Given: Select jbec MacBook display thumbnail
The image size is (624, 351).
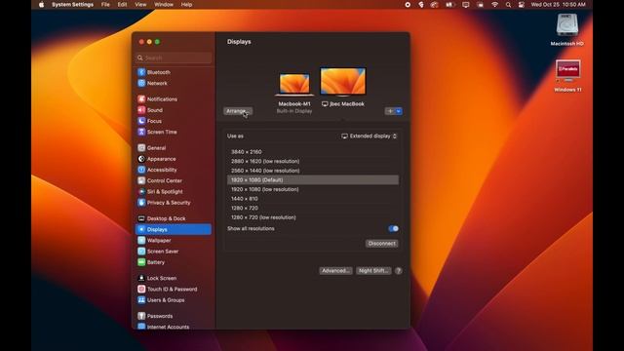Looking at the screenshot, I should coord(343,82).
